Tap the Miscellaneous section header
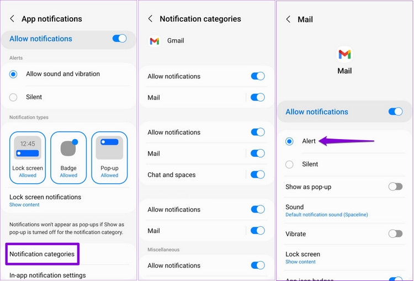Viewport: 414px width, 281px height. tap(163, 250)
